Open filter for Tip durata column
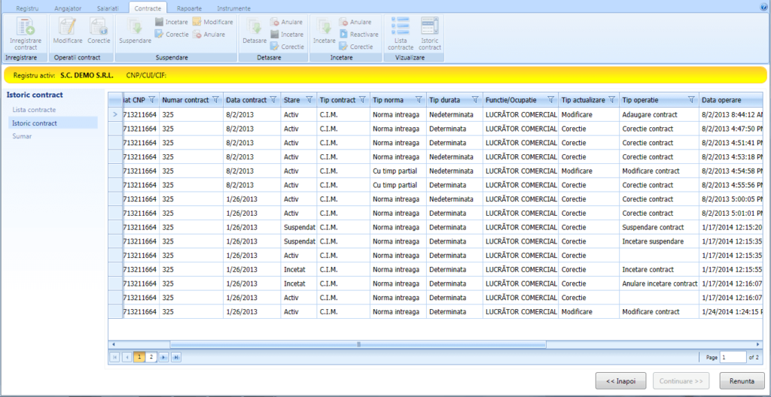The width and height of the screenshot is (771, 397). point(476,100)
